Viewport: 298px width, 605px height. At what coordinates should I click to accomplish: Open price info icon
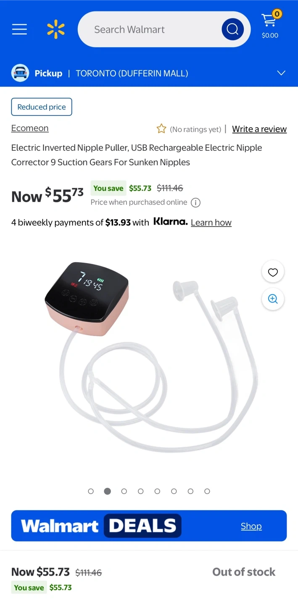pos(195,203)
